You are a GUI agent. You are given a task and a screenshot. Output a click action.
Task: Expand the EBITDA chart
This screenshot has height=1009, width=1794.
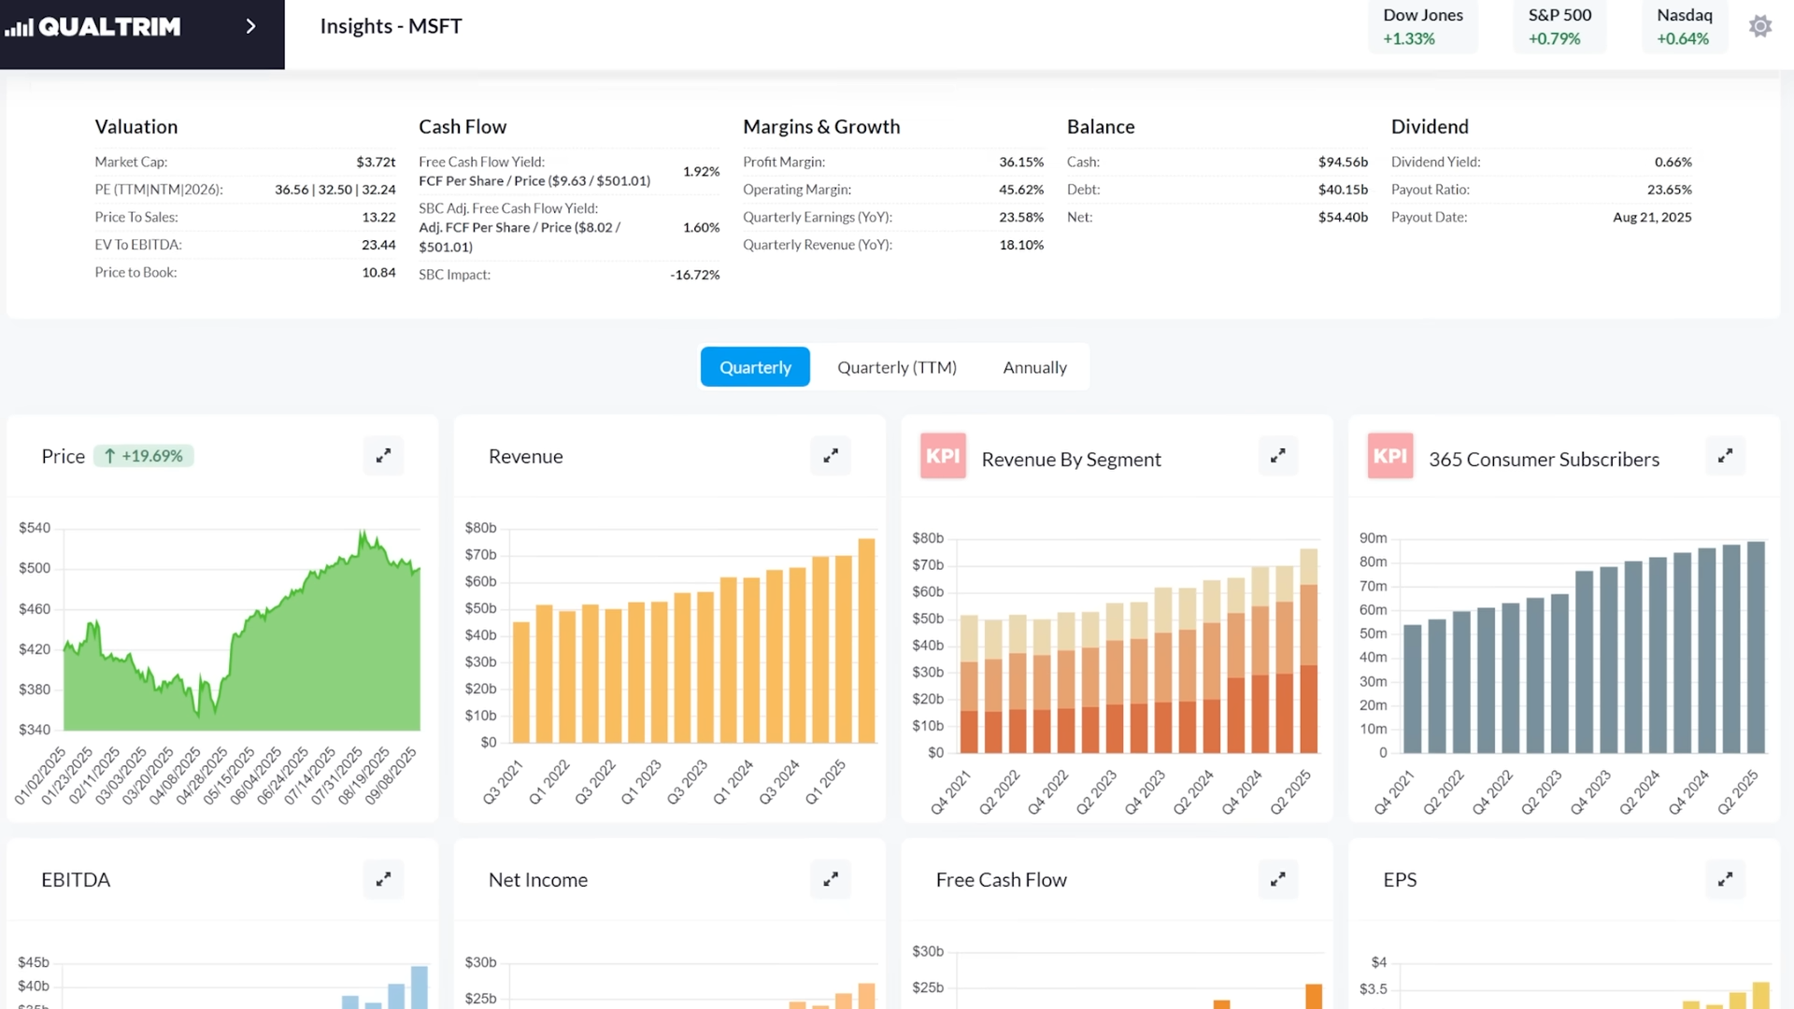383,879
